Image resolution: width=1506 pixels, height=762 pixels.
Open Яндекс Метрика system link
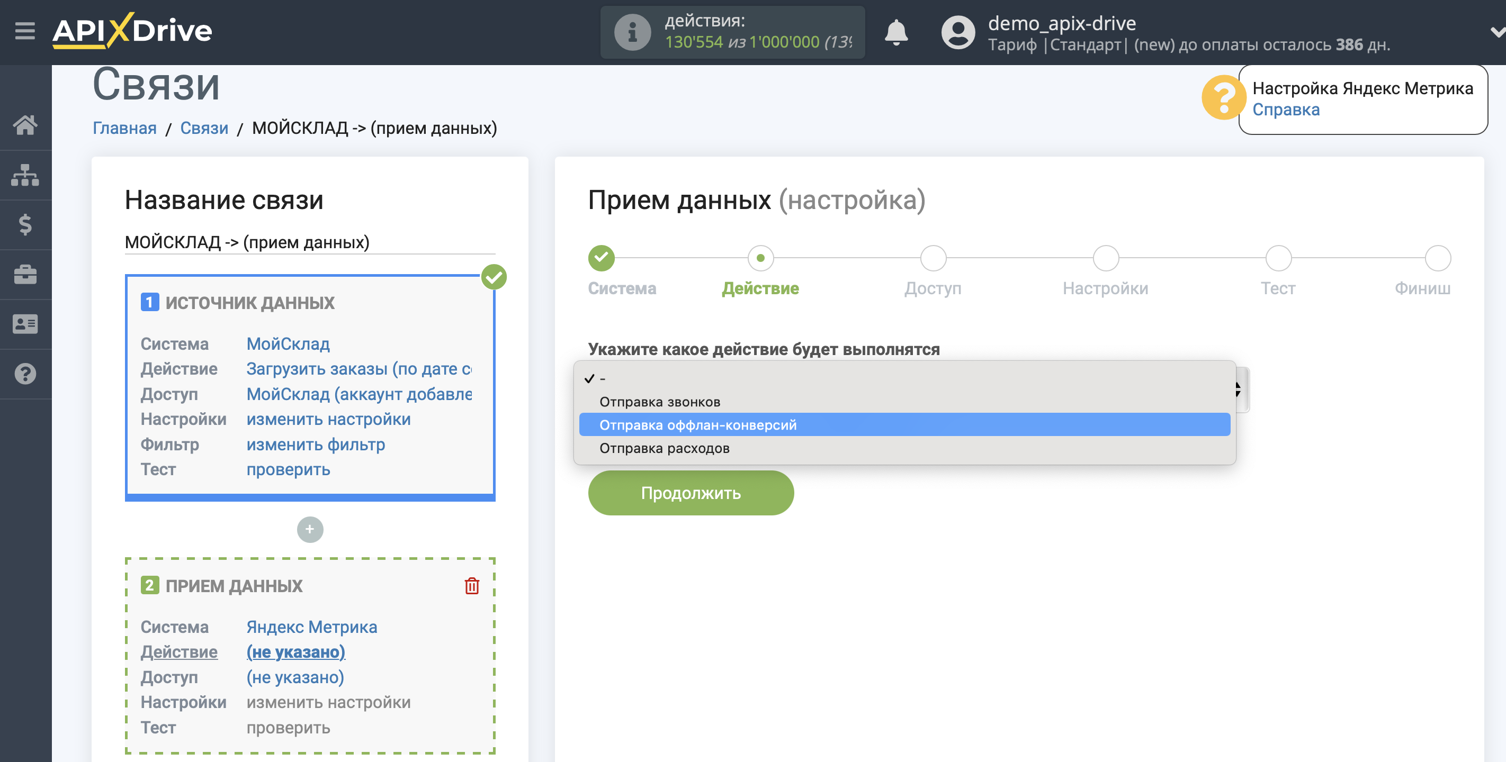click(x=311, y=627)
